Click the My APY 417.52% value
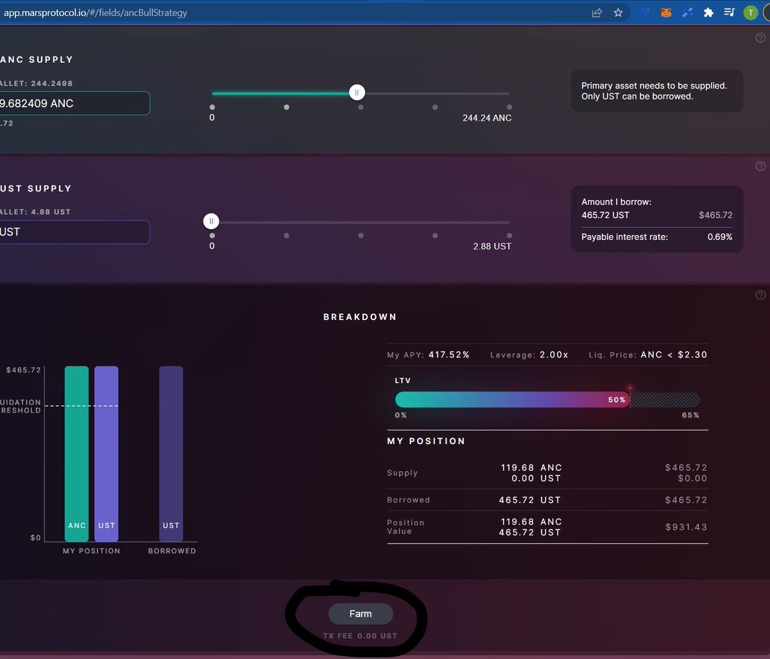The height and width of the screenshot is (659, 770). 449,355
